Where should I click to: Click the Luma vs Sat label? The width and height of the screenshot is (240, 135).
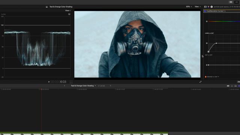(209, 33)
